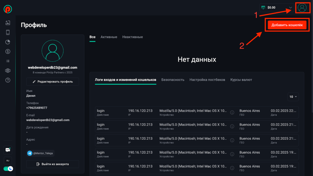Open the statistics pie chart icon in sidebar

[x=8, y=42]
